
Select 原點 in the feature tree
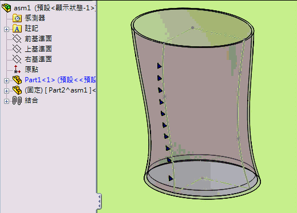tap(31, 70)
